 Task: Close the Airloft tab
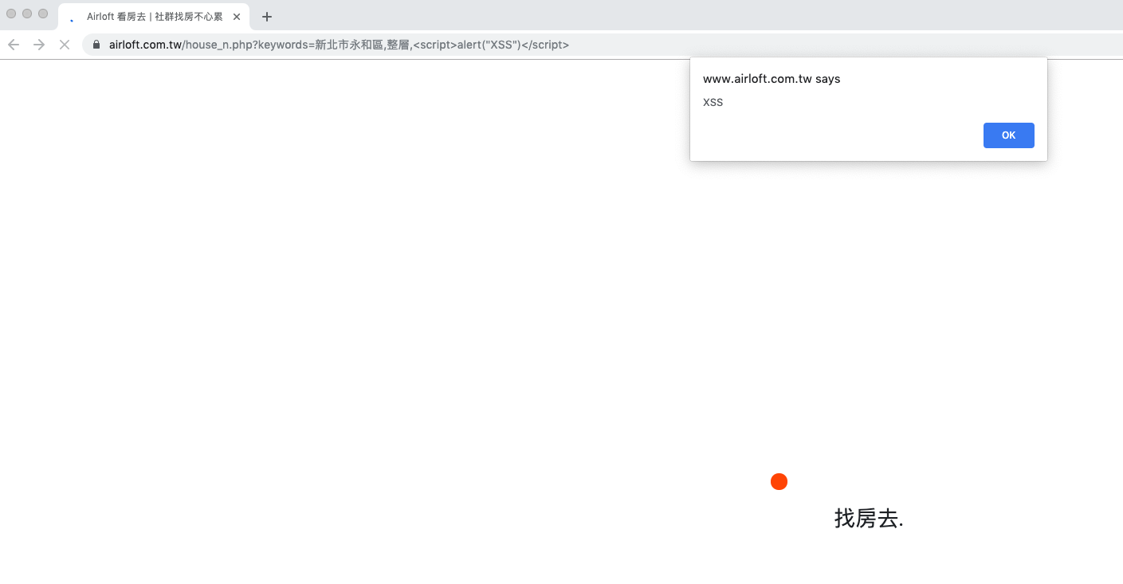[x=237, y=17]
